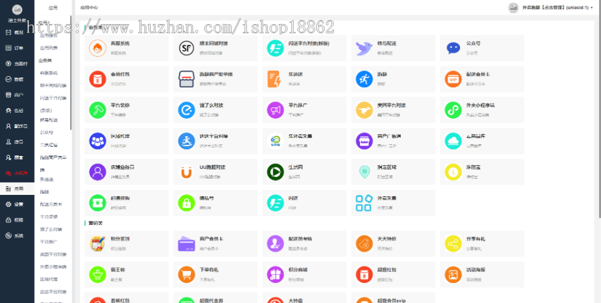Open the teal map-pin 指定区域 icon
This screenshot has width=601, height=303.
pyautogui.click(x=364, y=172)
